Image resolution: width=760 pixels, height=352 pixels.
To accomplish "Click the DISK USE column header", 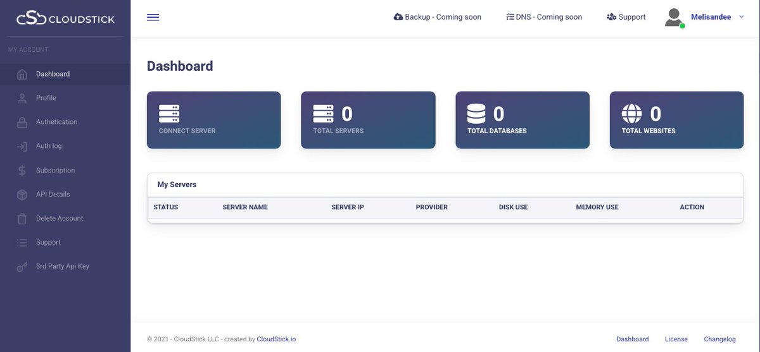I will pyautogui.click(x=513, y=207).
